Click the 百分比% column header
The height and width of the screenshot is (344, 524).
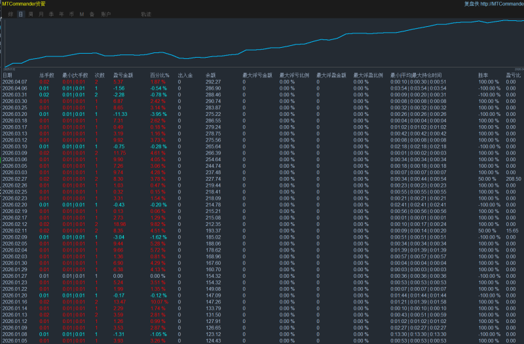159,75
